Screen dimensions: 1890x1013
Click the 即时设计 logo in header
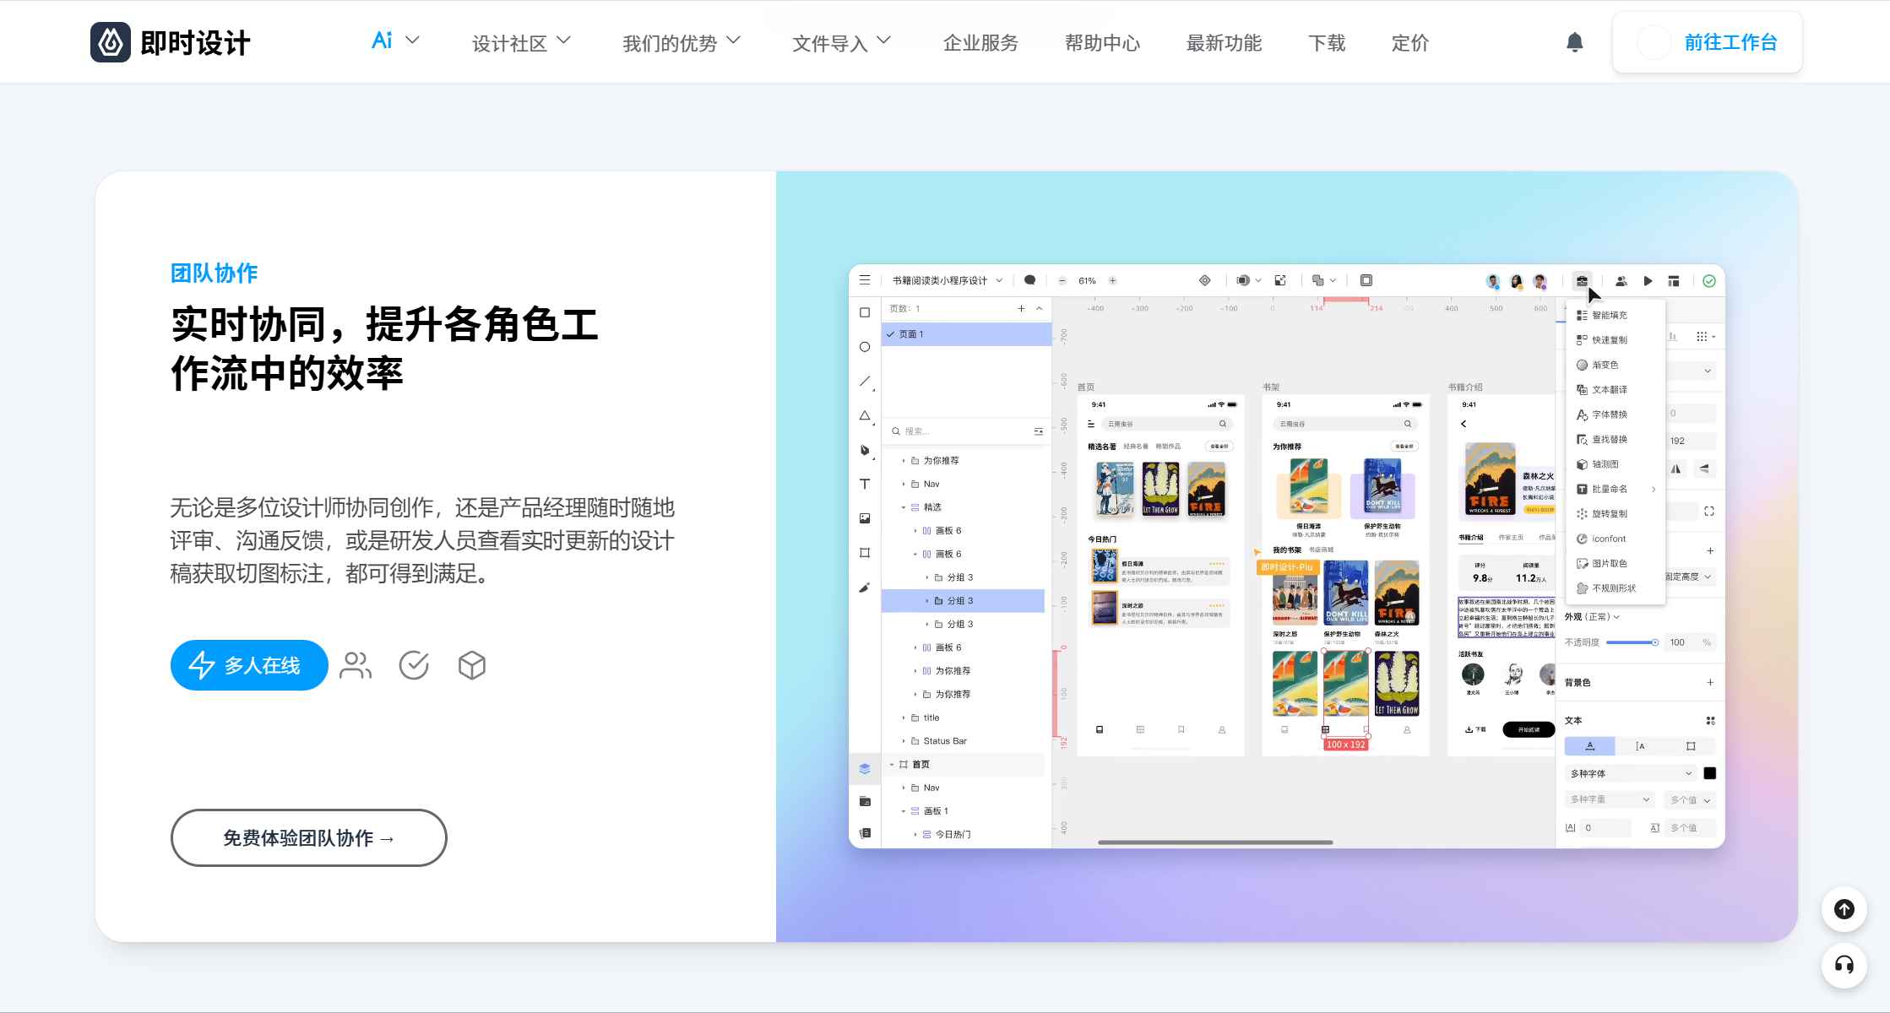coord(170,42)
